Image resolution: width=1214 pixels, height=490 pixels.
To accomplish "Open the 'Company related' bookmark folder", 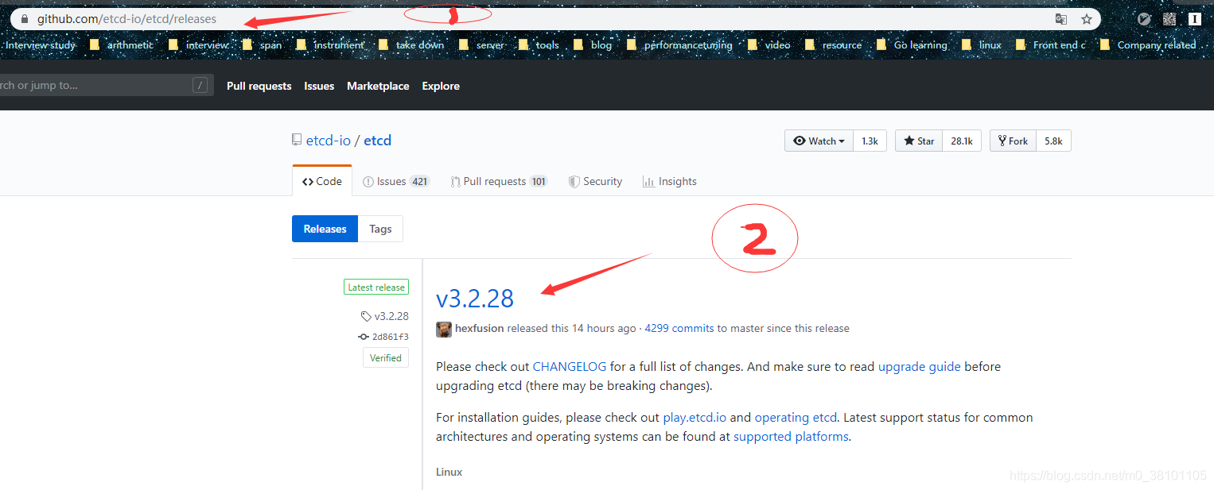I will 1148,45.
